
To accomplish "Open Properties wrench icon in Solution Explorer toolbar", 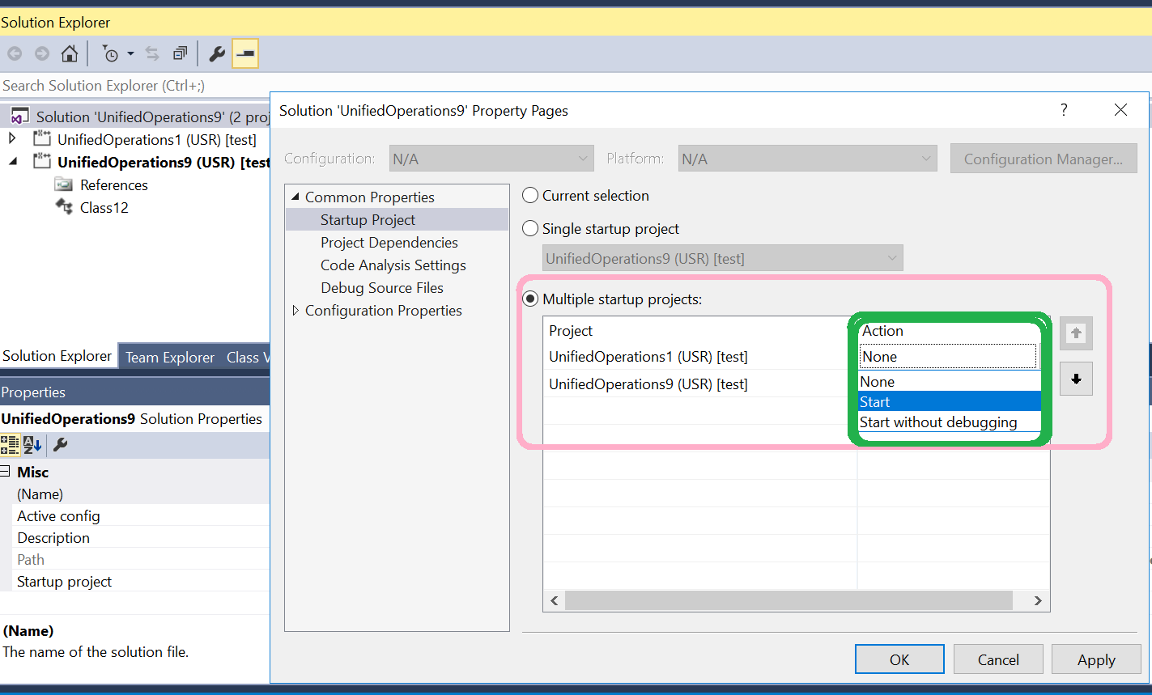I will [217, 54].
